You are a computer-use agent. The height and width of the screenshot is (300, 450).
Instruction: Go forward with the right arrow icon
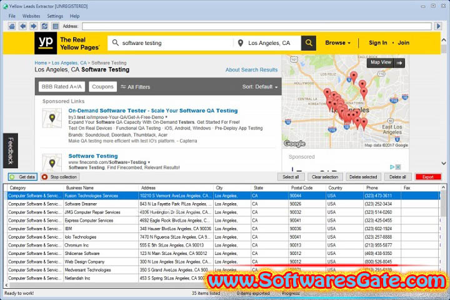click(34, 26)
